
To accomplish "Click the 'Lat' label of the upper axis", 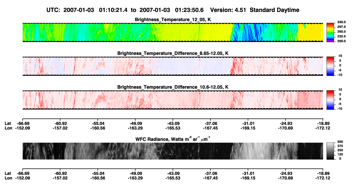I will 8,124.
